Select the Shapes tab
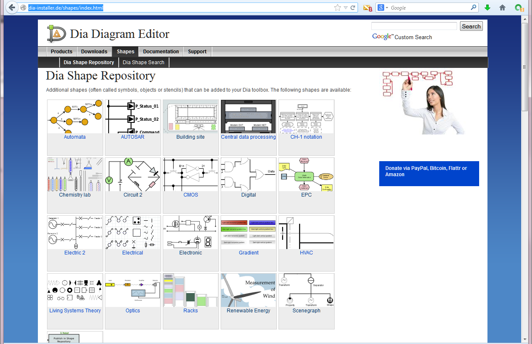The width and height of the screenshot is (532, 344). tap(125, 52)
